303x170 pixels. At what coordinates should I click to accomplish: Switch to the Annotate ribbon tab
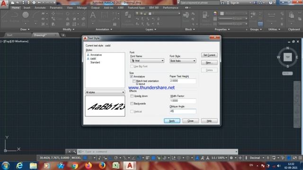[x=40, y=8]
